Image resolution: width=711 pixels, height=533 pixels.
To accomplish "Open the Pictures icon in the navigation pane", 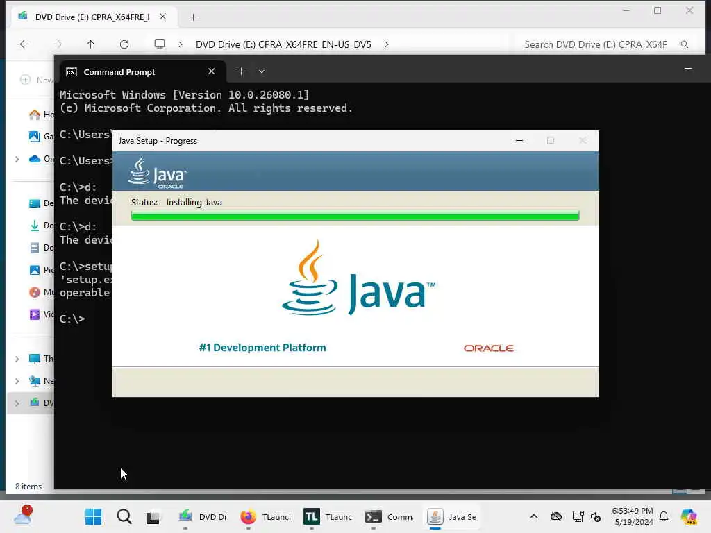I will coord(35,270).
